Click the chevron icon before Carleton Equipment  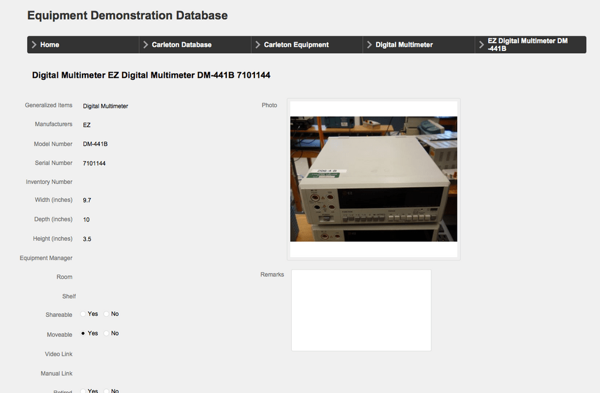click(x=257, y=45)
